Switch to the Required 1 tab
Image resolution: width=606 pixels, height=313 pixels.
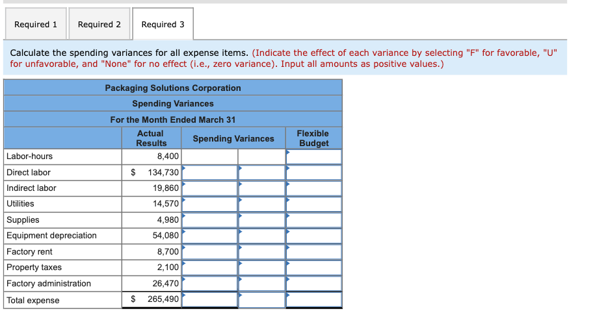click(36, 24)
